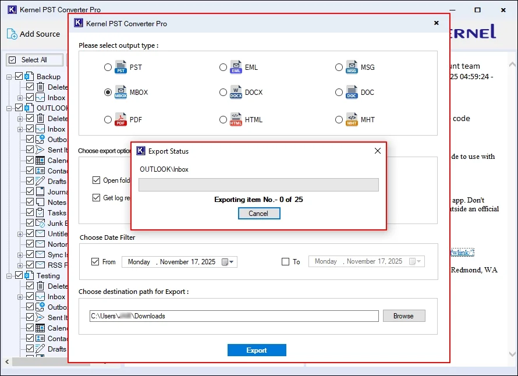Toggle the Select All checkbox

(13, 60)
